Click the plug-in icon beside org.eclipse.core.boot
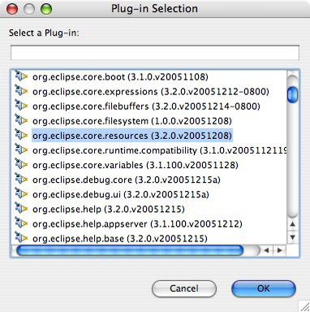Image resolution: width=310 pixels, height=312 pixels. [x=21, y=76]
